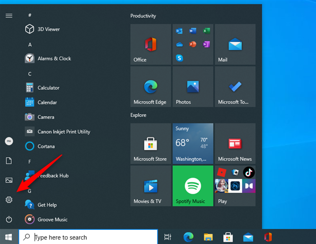Open Solitaire in Play tile
Image resolution: width=316 pixels, height=244 pixels.
coord(235,172)
